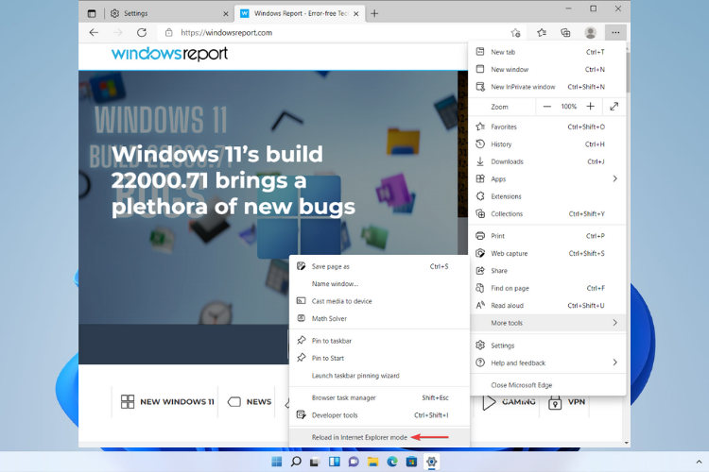Image resolution: width=709 pixels, height=472 pixels.
Task: Open Settings from the Edge menu
Action: [547, 346]
